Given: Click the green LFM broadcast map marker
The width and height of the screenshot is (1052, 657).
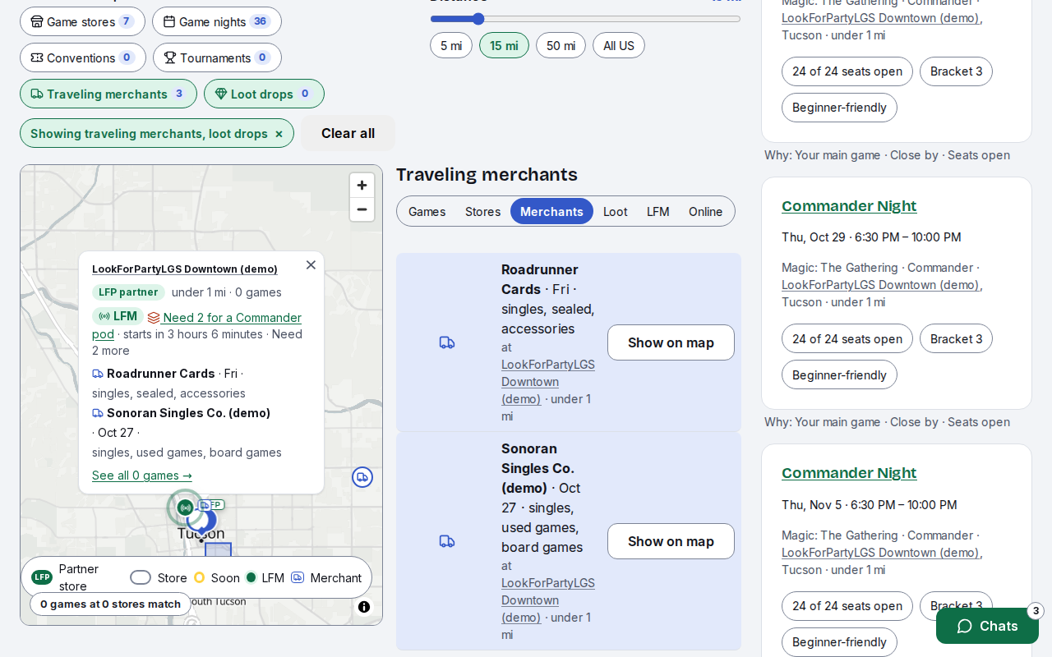Looking at the screenshot, I should (x=186, y=508).
